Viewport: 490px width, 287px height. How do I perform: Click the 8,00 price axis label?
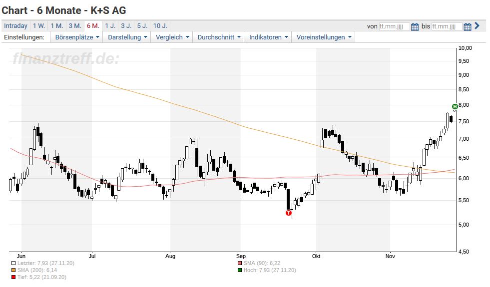pos(464,105)
